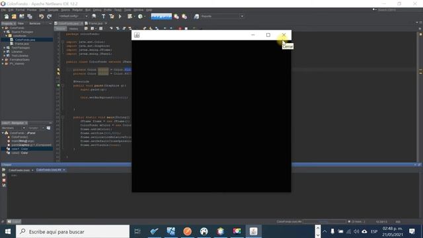Click the New File toolbar icon
The height and width of the screenshot is (238, 423).
(6, 17)
